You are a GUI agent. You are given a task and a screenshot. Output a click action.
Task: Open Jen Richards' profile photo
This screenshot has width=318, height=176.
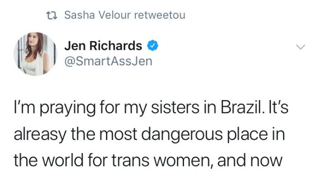point(35,54)
